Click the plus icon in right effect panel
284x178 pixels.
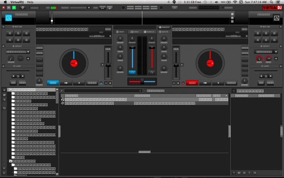(x=276, y=58)
